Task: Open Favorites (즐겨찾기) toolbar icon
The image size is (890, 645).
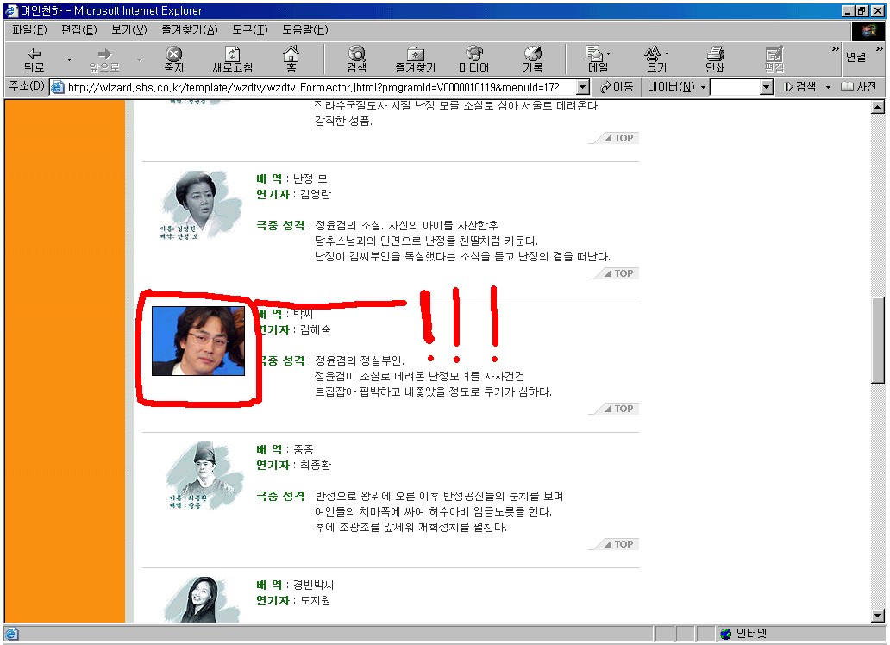Action: pyautogui.click(x=416, y=59)
